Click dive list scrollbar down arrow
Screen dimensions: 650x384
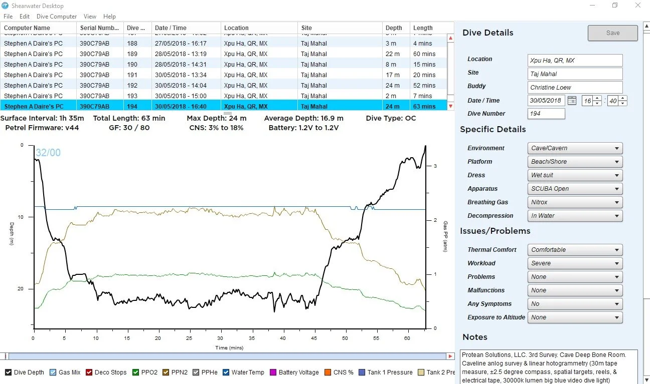pyautogui.click(x=450, y=106)
